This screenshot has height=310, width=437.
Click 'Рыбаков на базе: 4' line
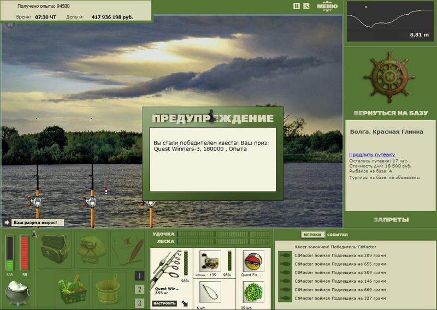click(x=370, y=171)
